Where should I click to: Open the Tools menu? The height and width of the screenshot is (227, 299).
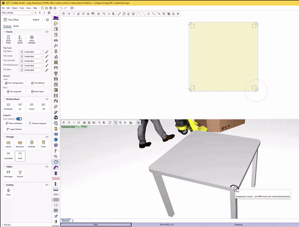22,8
